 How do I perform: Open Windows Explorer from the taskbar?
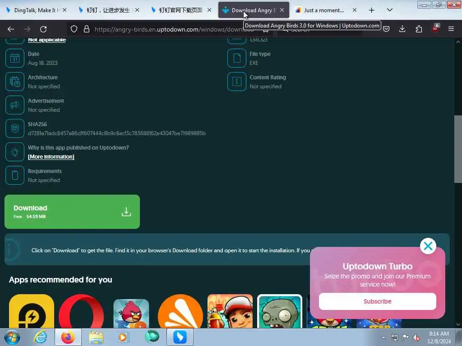pos(96,337)
